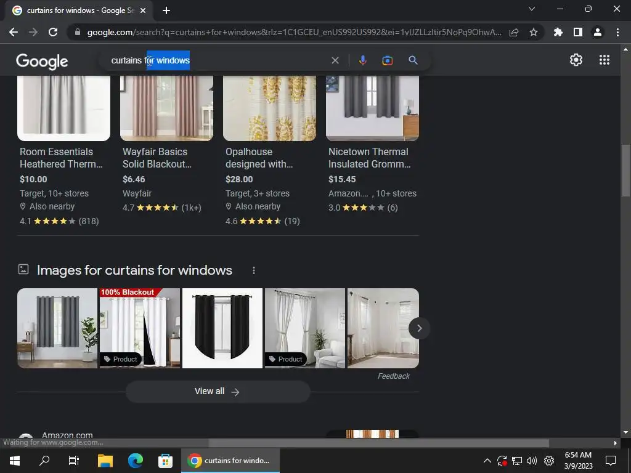Click the 3.0 star rating (6)
This screenshot has height=473, width=631.
363,208
